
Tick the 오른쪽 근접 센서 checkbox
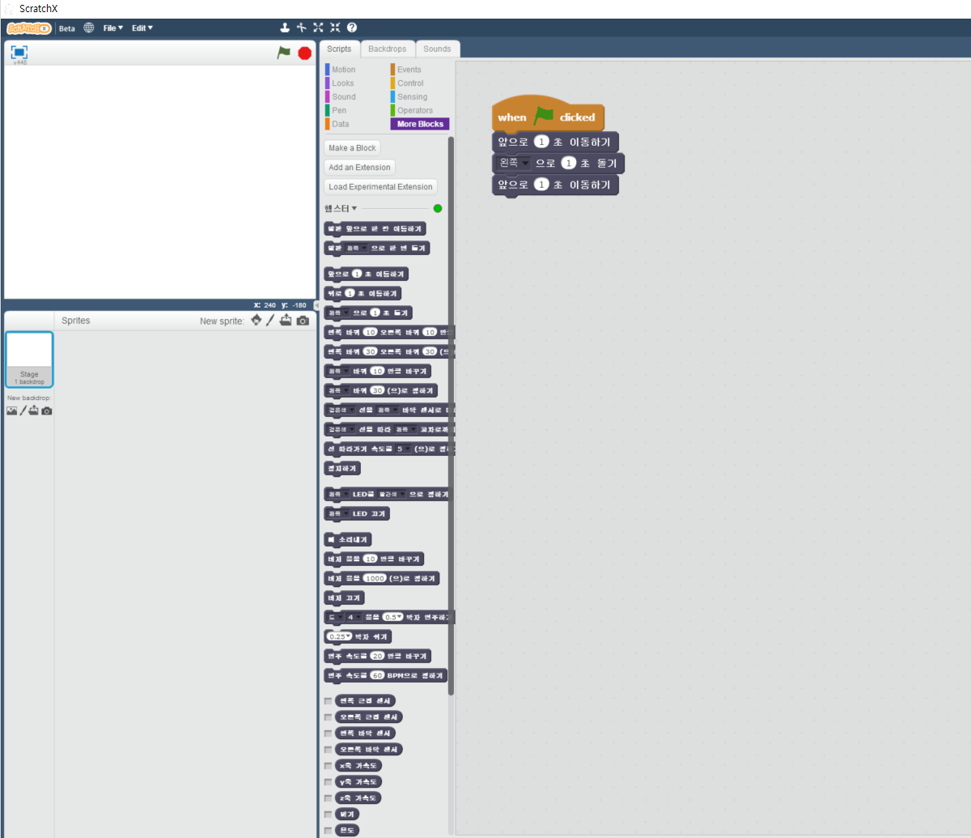coord(328,717)
